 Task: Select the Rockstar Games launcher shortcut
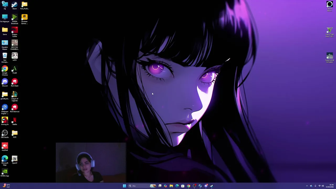point(24,19)
